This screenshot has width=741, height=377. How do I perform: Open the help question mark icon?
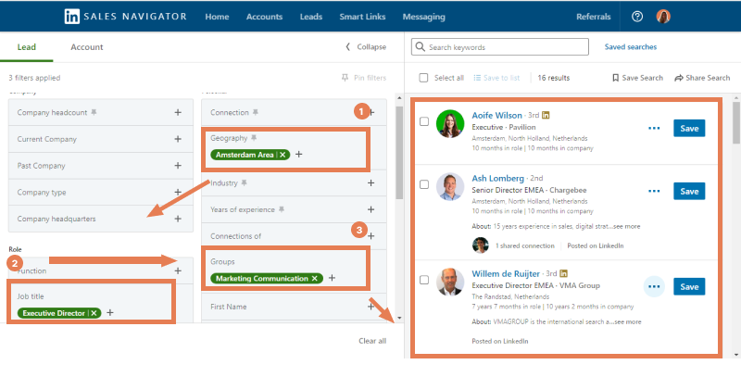(637, 17)
